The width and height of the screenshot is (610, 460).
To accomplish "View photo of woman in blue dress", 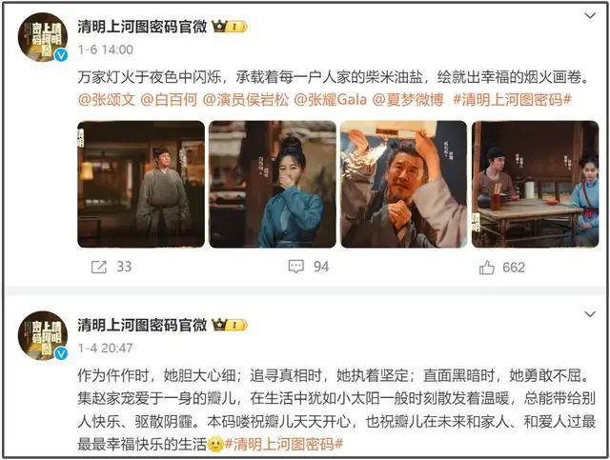I will point(273,185).
